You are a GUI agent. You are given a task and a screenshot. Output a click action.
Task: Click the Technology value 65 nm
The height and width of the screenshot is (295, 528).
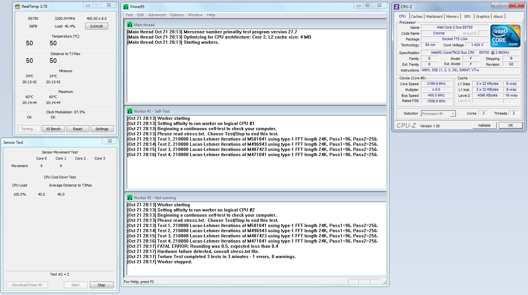point(430,45)
